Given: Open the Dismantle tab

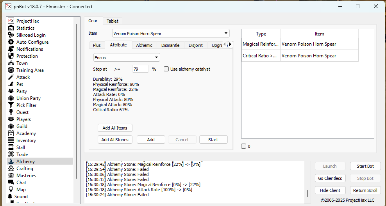Looking at the screenshot, I should (x=170, y=45).
